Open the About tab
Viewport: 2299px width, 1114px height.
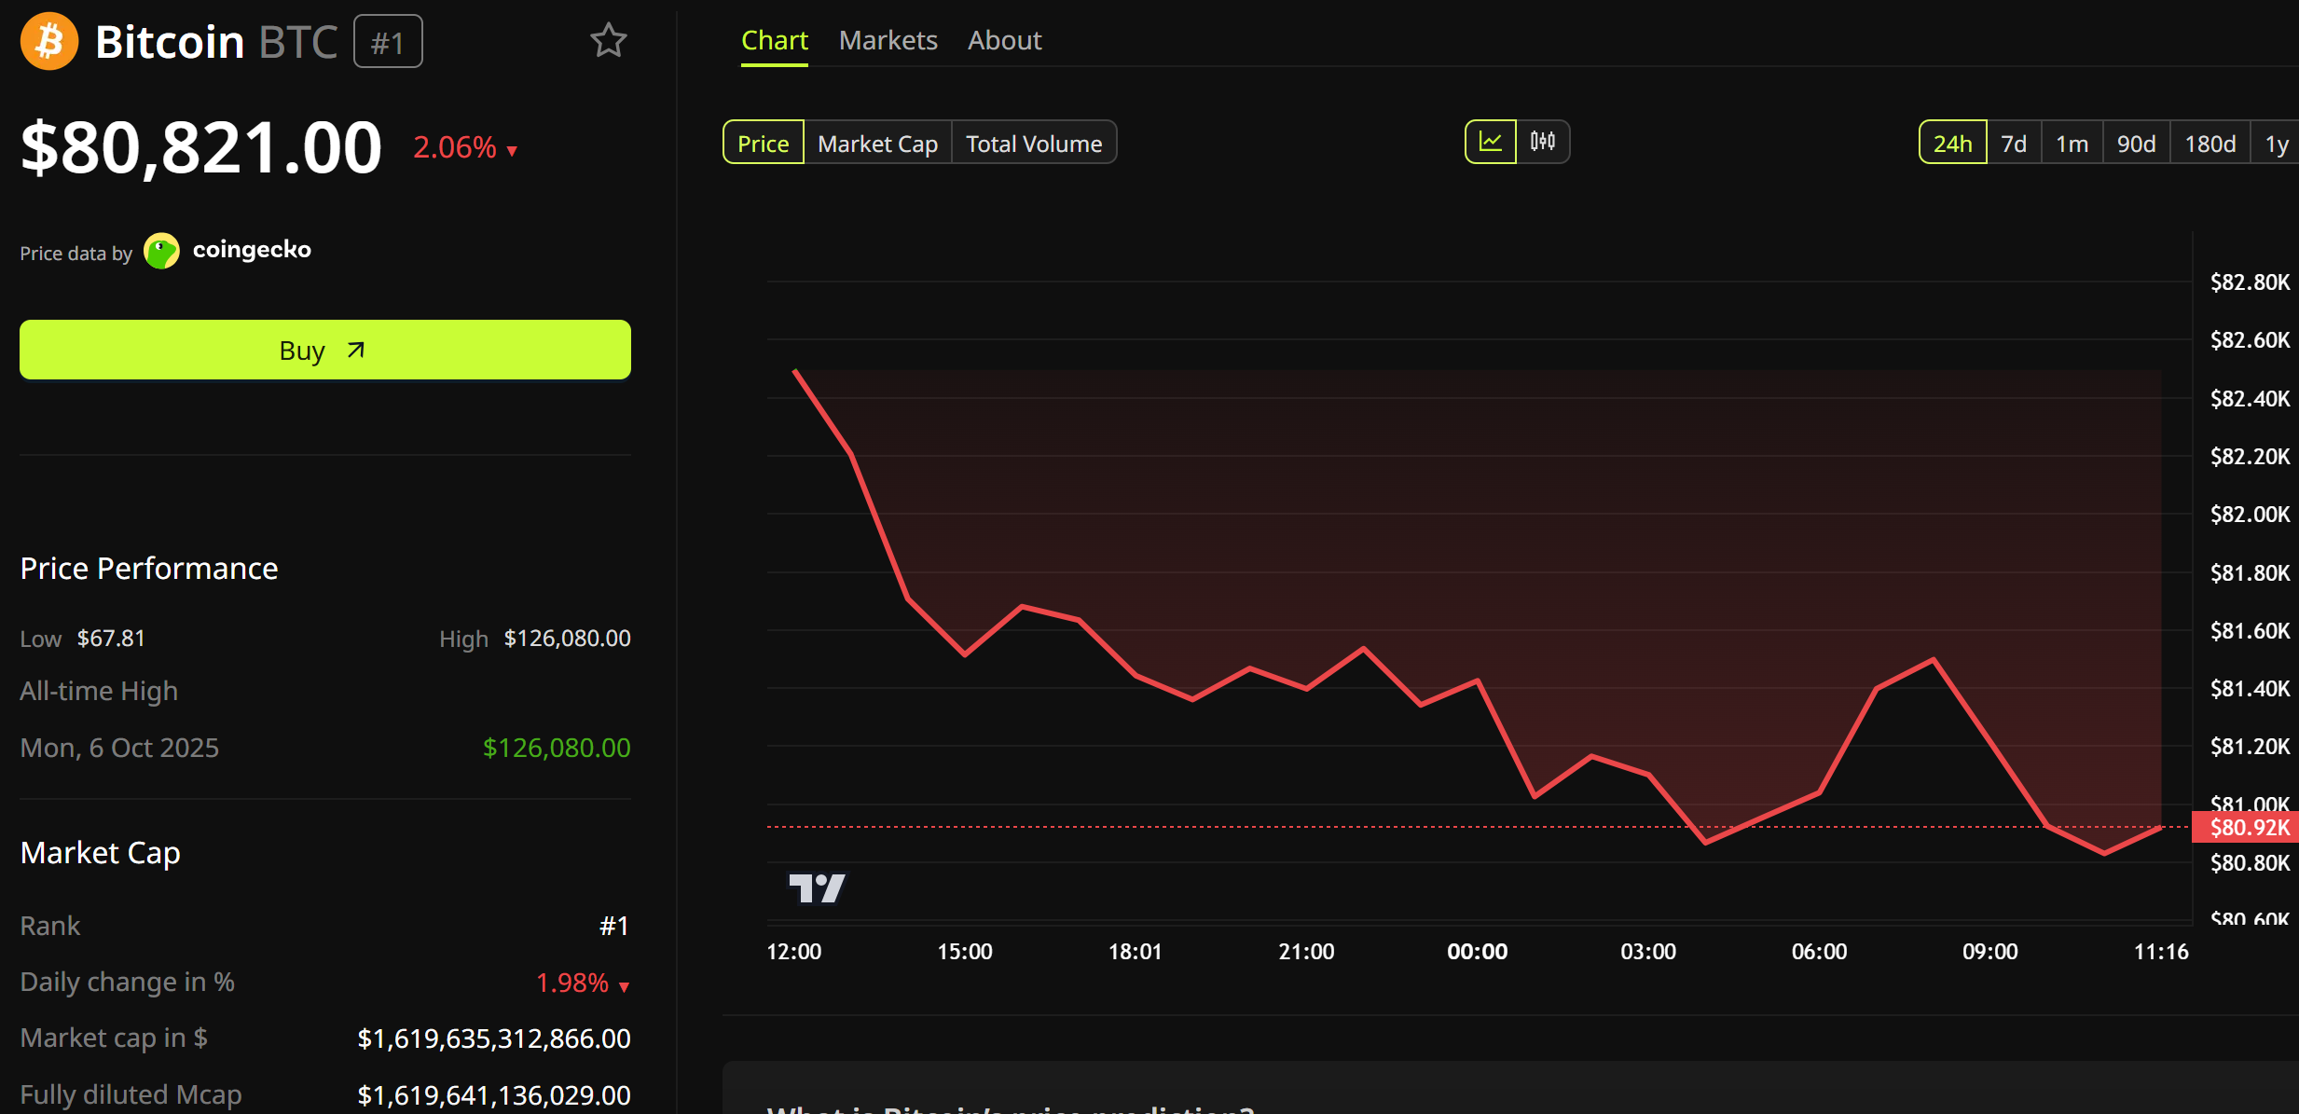(1004, 41)
